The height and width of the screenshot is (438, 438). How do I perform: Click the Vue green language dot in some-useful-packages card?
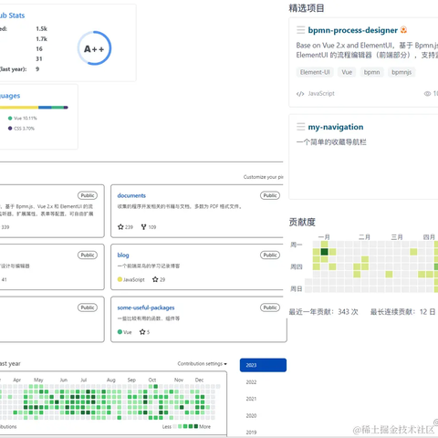coord(120,332)
